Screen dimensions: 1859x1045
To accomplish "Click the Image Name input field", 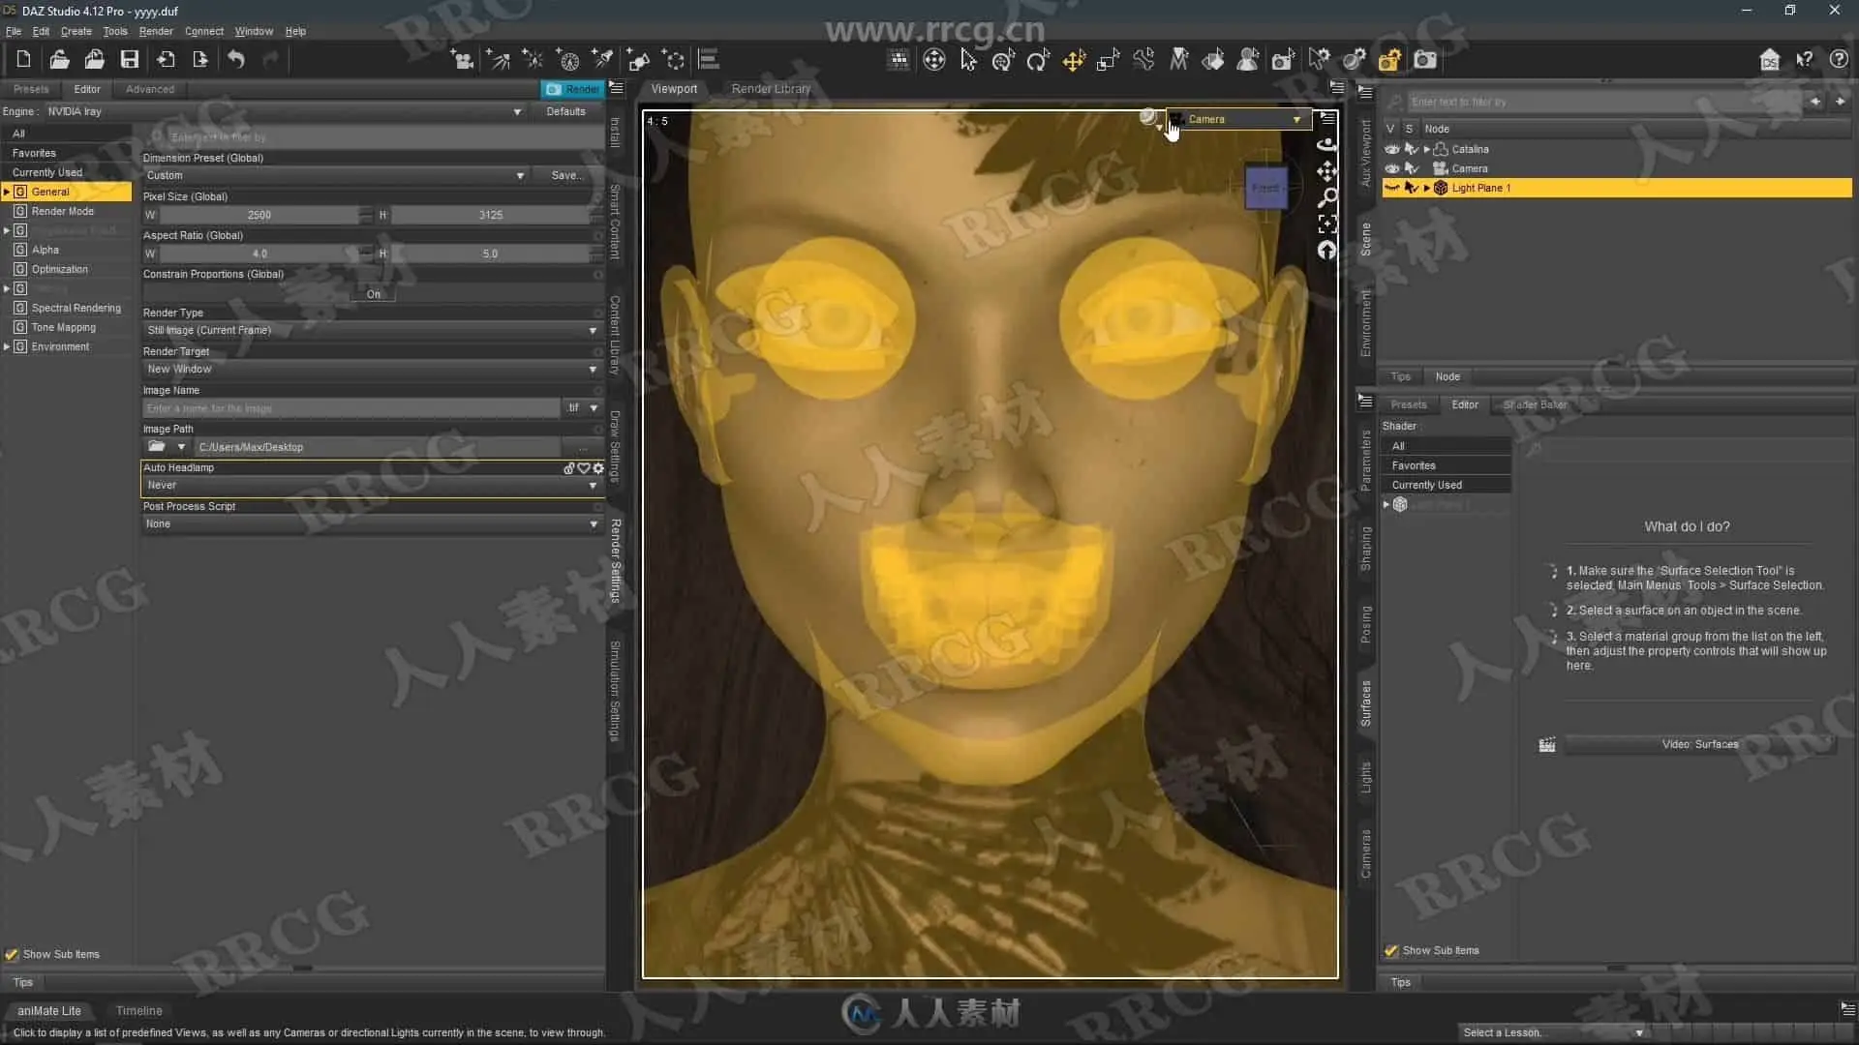I will click(x=350, y=408).
